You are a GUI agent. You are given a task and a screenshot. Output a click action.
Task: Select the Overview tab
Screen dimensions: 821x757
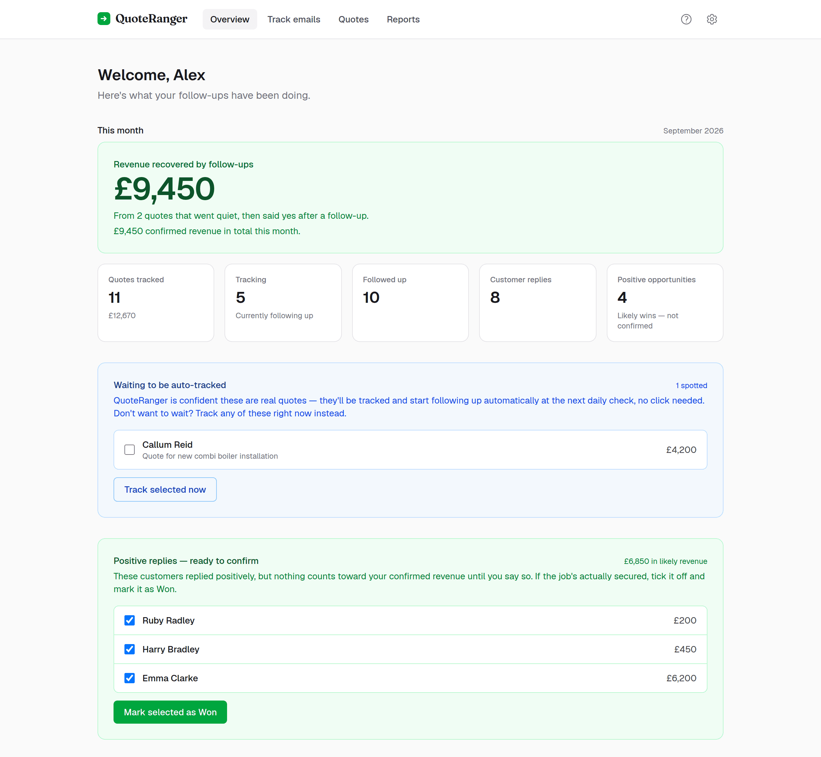[x=230, y=19]
